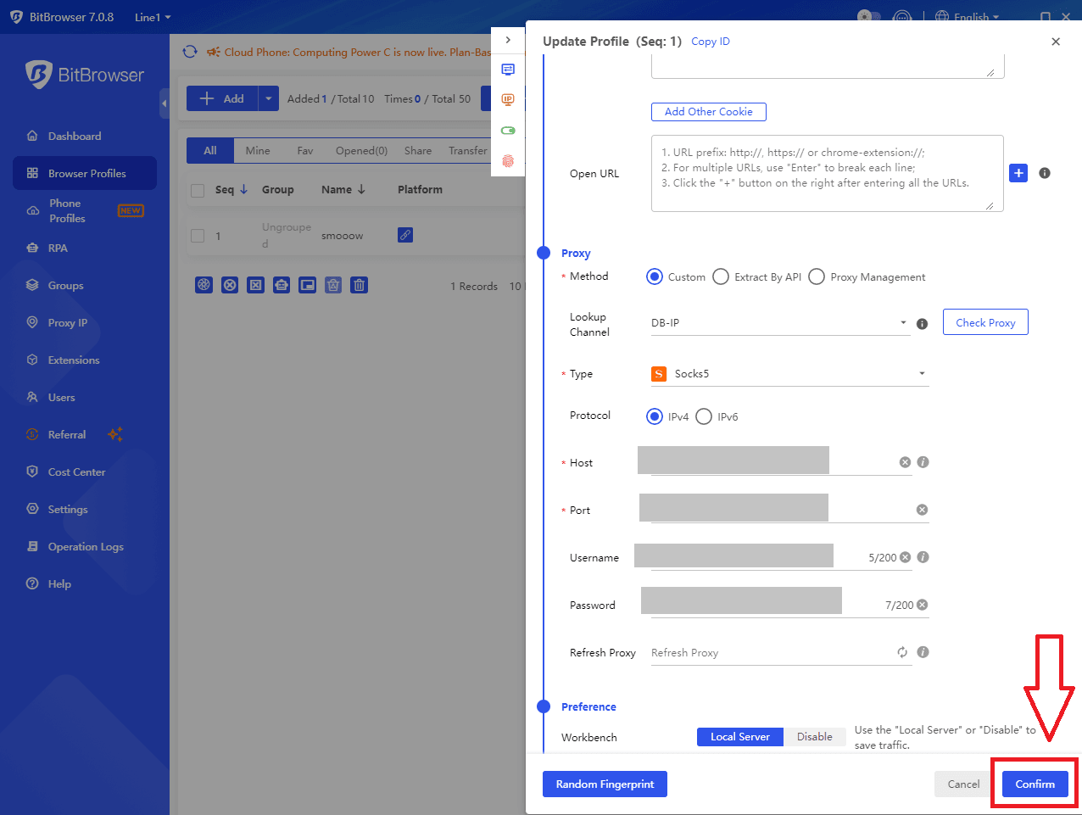Open Proxy IP in the sidebar
Viewport: 1082px width, 815px height.
[x=67, y=323]
